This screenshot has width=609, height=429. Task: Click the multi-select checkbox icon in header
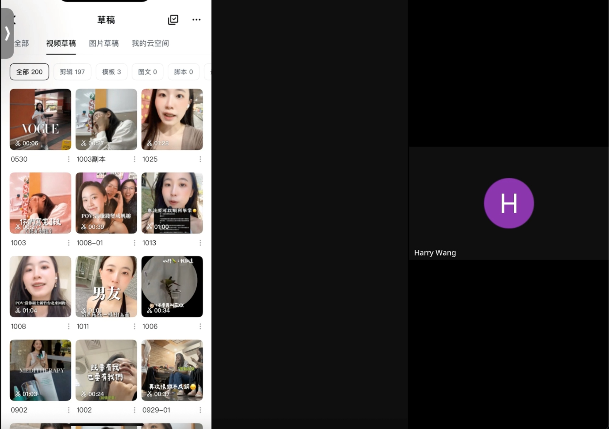click(x=173, y=20)
